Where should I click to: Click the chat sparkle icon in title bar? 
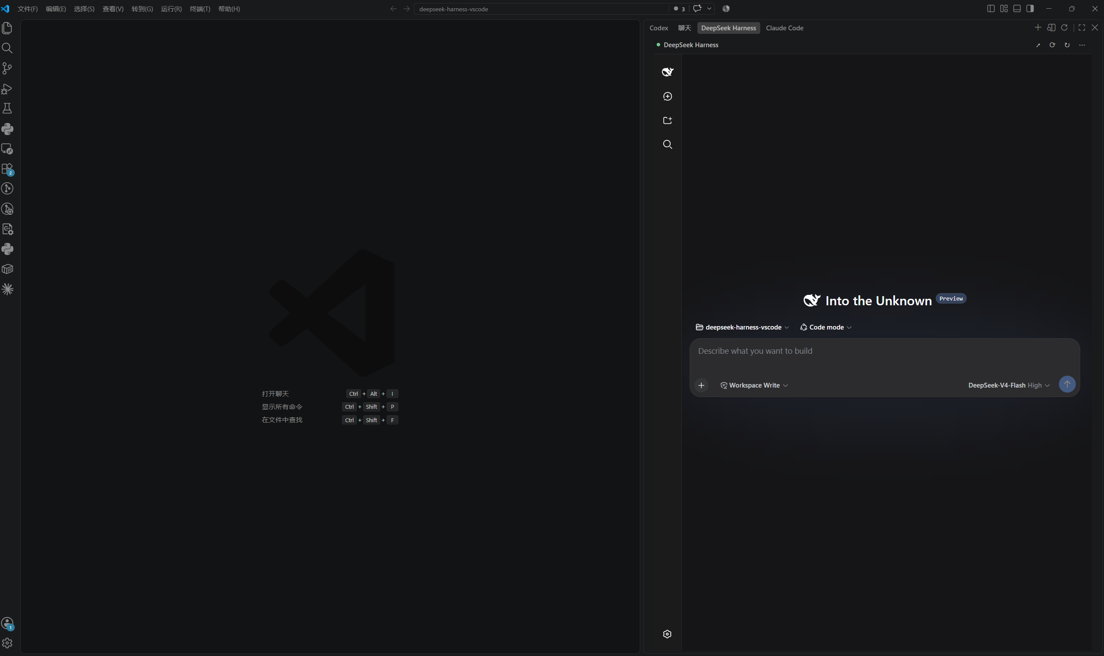697,8
